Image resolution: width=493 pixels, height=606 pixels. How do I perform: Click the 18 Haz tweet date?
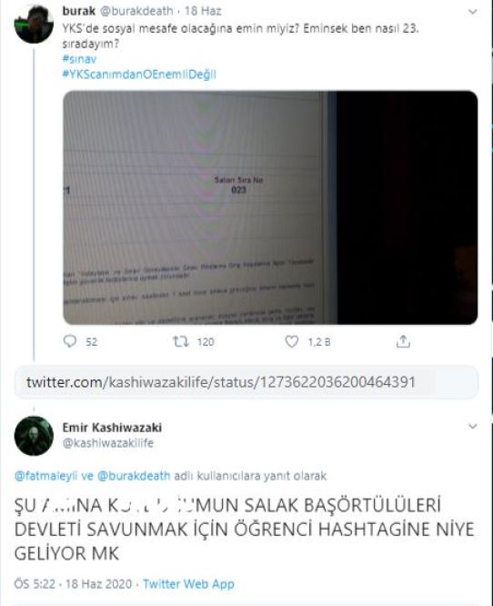coord(203,11)
